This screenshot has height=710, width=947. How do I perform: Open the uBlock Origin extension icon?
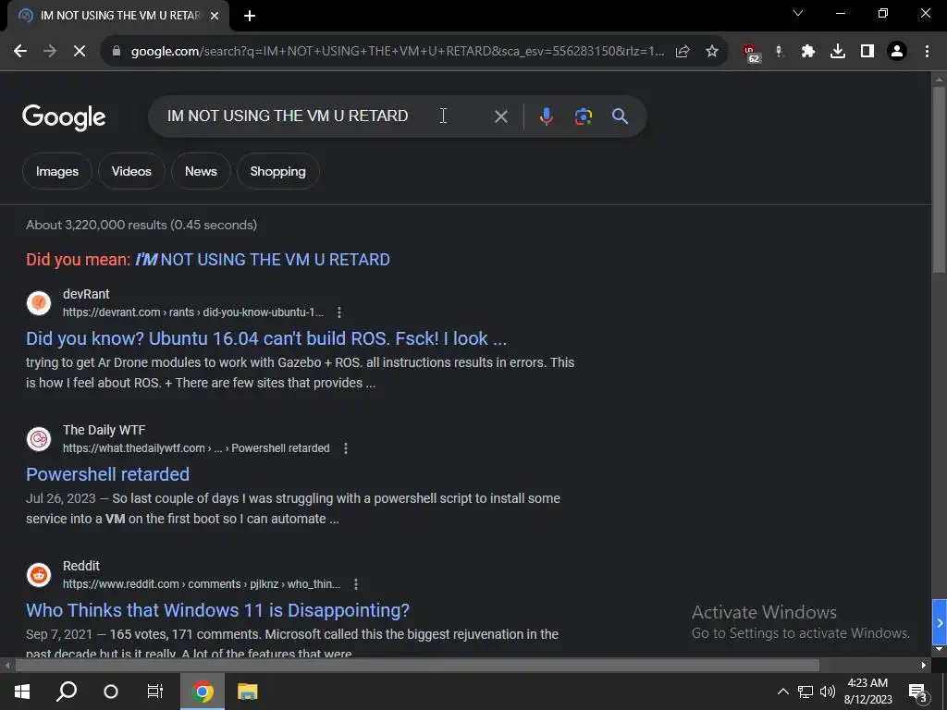750,53
